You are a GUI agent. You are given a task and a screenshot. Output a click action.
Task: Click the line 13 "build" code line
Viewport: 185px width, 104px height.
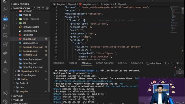pyautogui.click(x=79, y=43)
